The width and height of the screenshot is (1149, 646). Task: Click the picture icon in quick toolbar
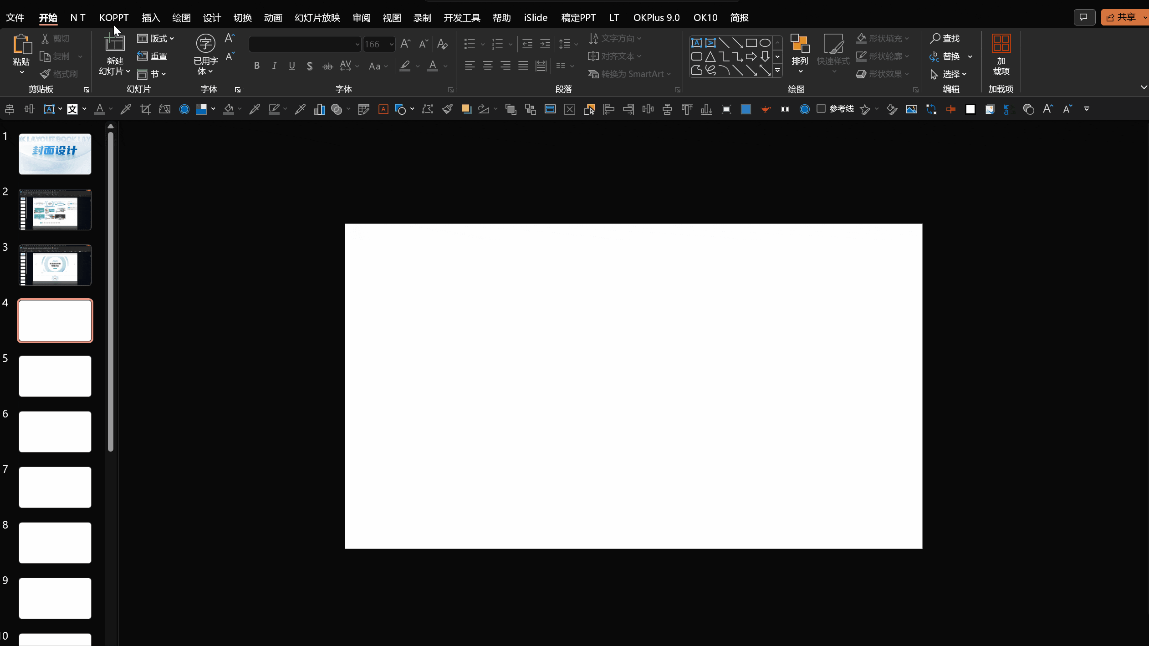(x=912, y=109)
